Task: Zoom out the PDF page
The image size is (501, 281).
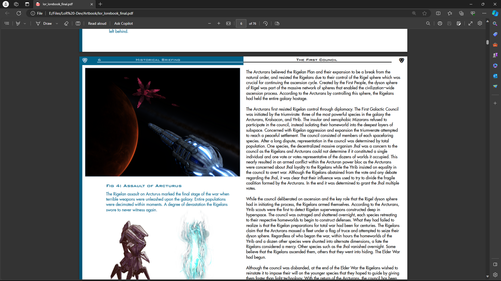Action: pyautogui.click(x=209, y=23)
